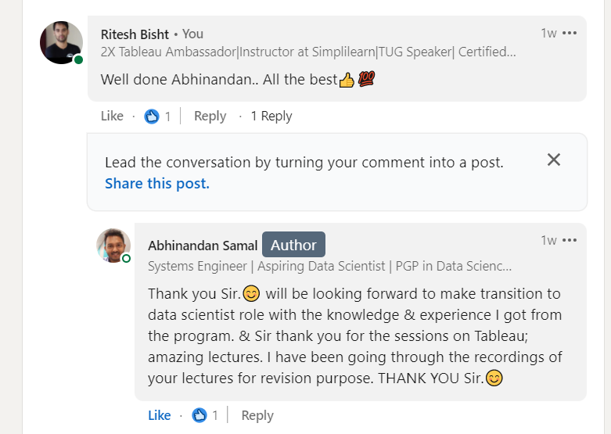Like Ritesh Bisht's comment
Image resolution: width=611 pixels, height=434 pixels.
(112, 117)
